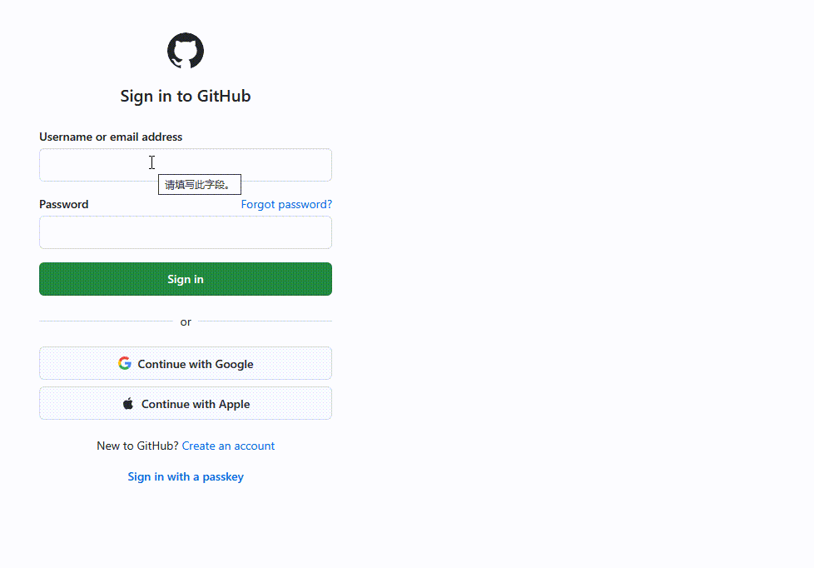
Task: Click the GitHub Octocat logo
Action: (186, 52)
